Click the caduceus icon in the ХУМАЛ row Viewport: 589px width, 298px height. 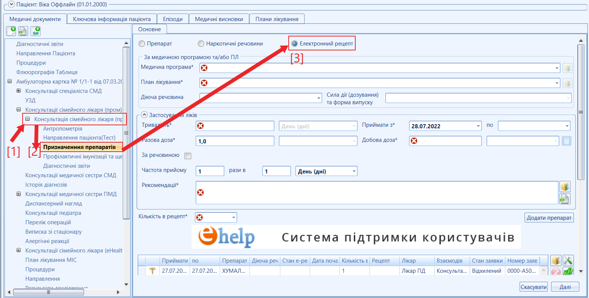(152, 271)
